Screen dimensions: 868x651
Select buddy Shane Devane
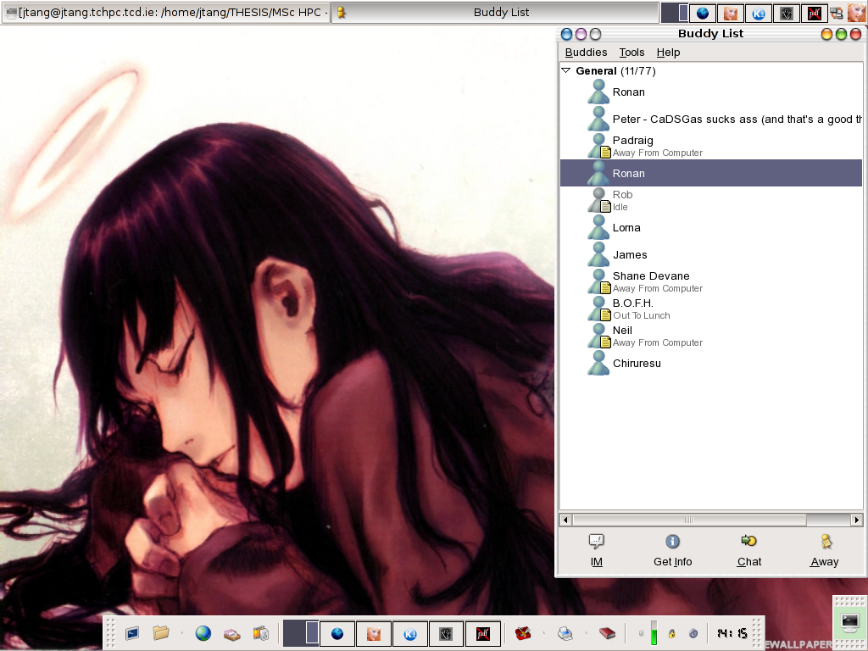(x=650, y=276)
